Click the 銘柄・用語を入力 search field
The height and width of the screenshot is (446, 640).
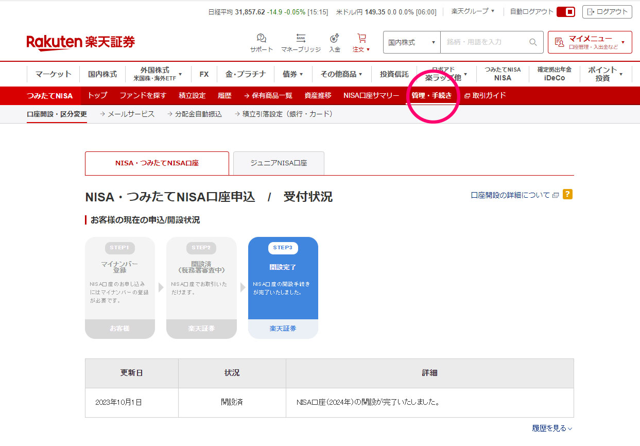(484, 42)
